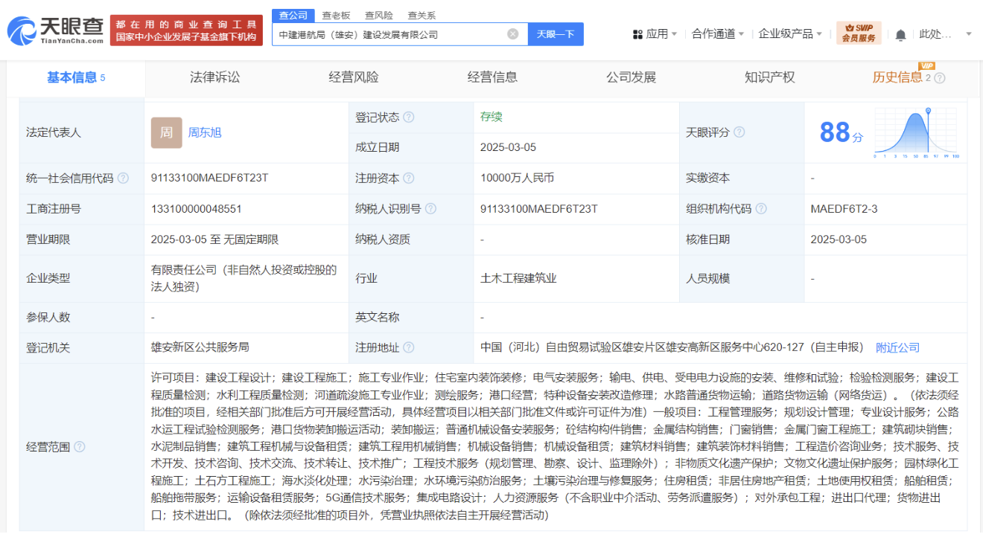Click help icon beside 经营范围
Viewport: 983px width, 537px height.
point(80,447)
